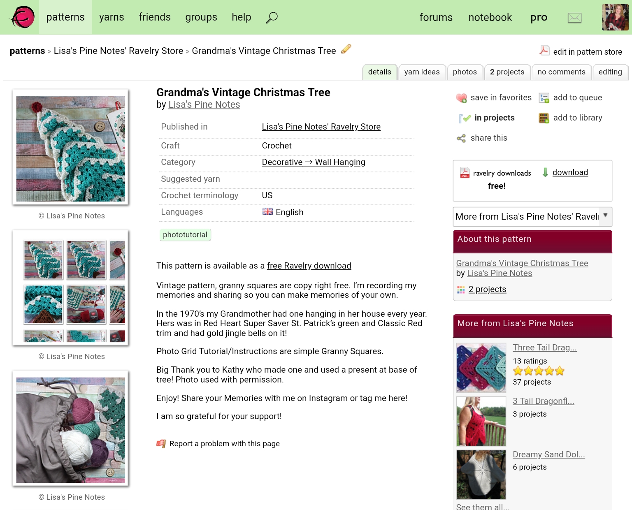Click the share this icon
The image size is (632, 510).
(461, 138)
